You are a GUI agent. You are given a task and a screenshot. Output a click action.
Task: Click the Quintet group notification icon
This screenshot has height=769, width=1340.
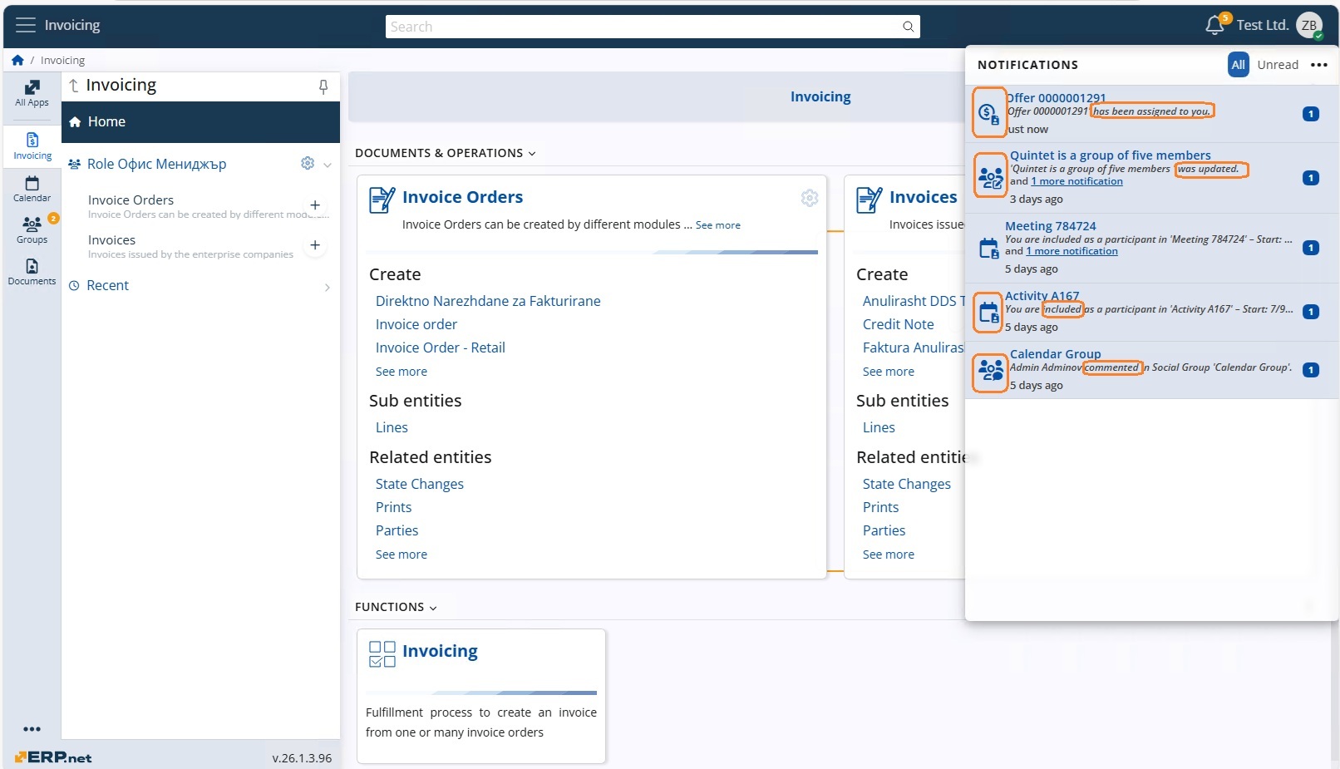point(990,176)
